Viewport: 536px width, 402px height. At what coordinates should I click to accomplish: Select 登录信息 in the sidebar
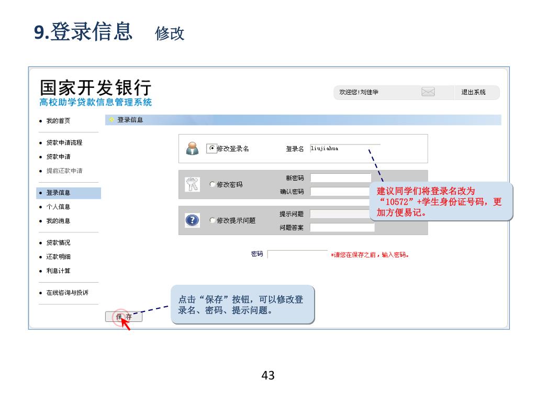click(x=69, y=193)
